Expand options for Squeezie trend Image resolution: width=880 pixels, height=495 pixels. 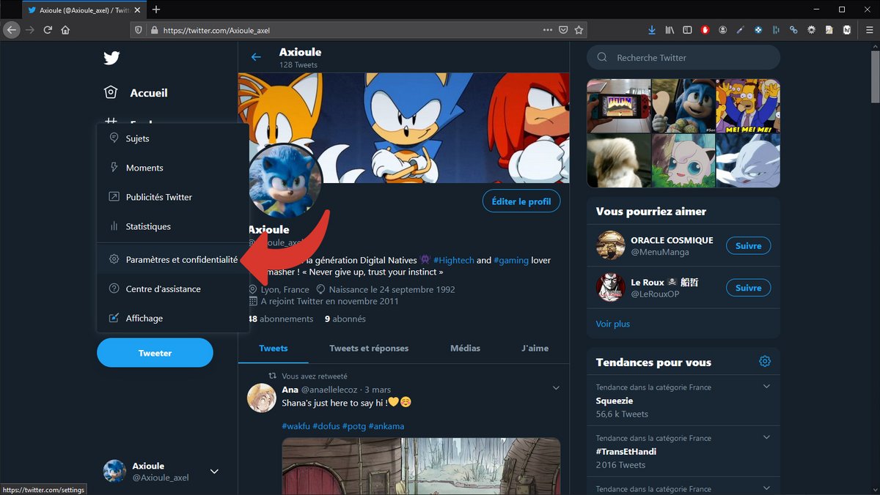pos(766,387)
